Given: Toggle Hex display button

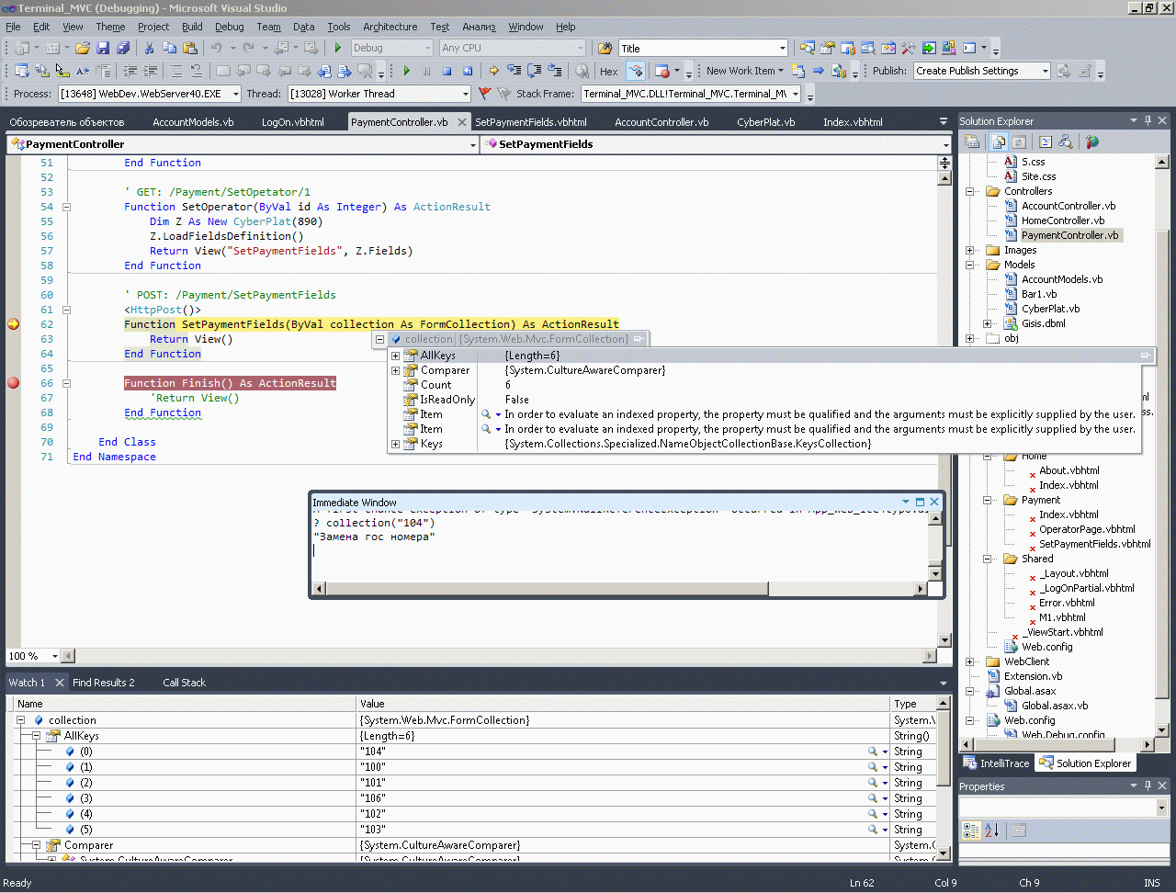Looking at the screenshot, I should 608,71.
